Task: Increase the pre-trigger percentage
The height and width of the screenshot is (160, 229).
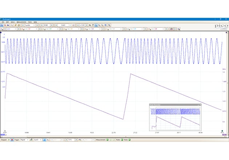Action: (76, 140)
